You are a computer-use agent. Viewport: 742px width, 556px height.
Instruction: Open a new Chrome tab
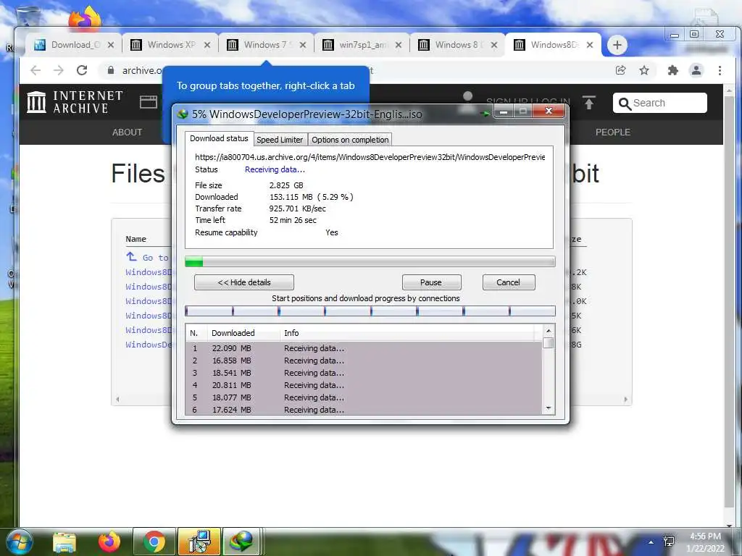pos(617,45)
